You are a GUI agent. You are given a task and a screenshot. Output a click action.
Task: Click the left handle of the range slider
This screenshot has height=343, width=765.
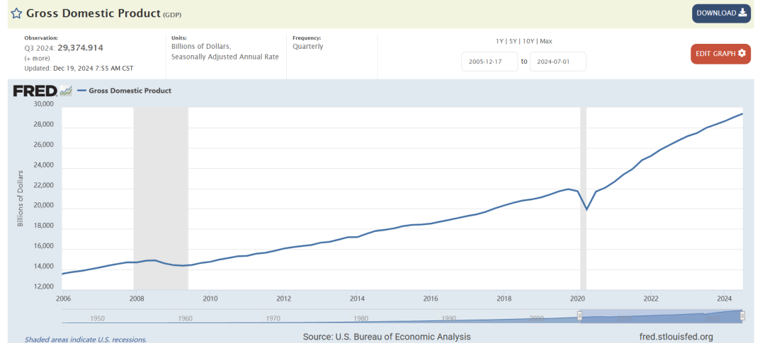click(x=579, y=315)
